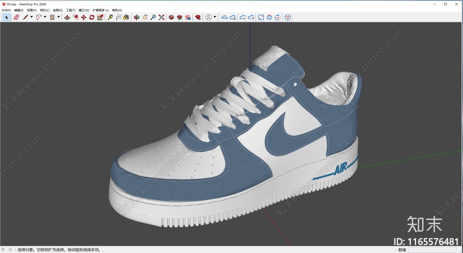Open the 编辑(E) menu
The height and width of the screenshot is (253, 463).
(19, 10)
